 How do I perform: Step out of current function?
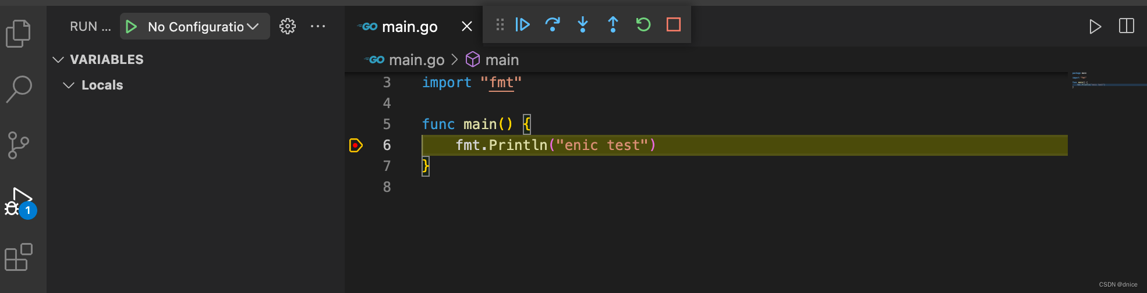click(x=613, y=24)
